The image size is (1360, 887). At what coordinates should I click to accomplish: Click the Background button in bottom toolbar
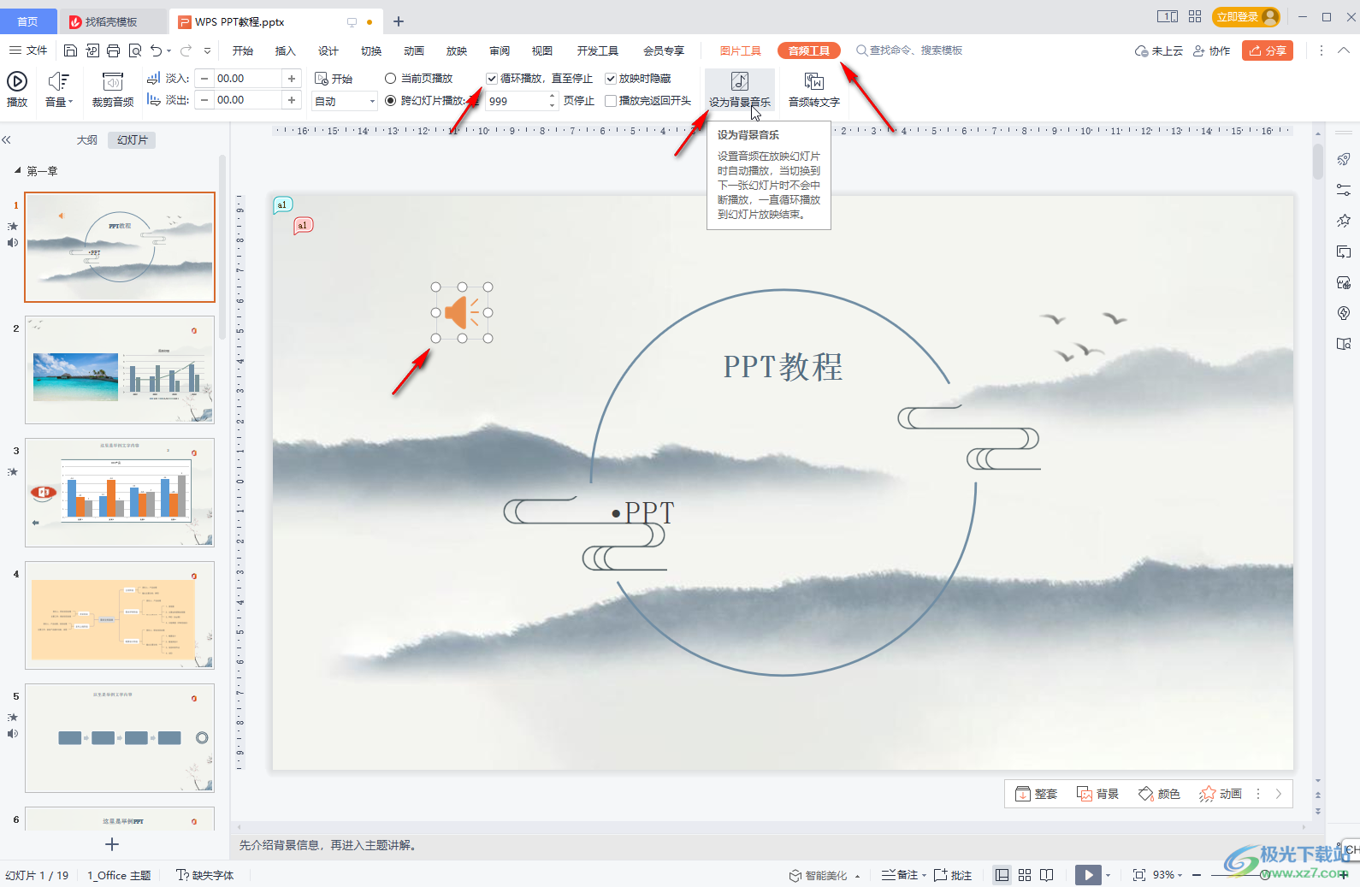(x=1097, y=794)
